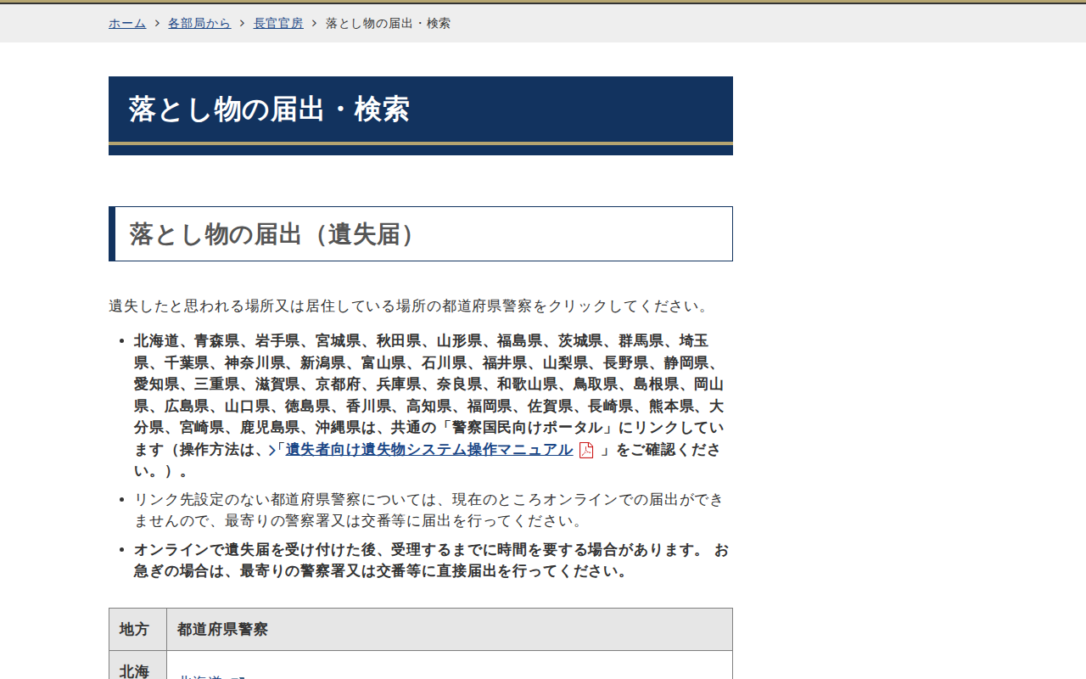1086x679 pixels.
Task: Click the bullet starting オンラインで遺失届を受け付けた後
Action: (x=431, y=560)
